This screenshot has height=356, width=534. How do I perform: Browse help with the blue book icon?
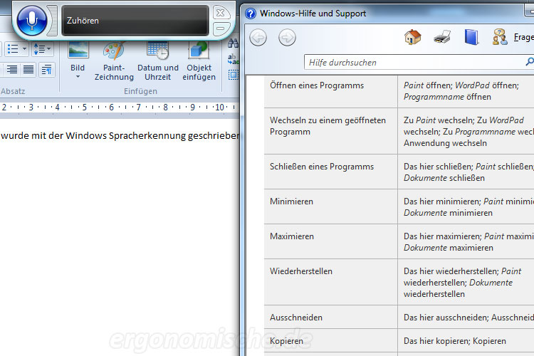tap(471, 37)
